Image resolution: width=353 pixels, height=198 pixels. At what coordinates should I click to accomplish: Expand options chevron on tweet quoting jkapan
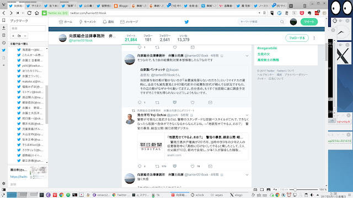point(247,56)
